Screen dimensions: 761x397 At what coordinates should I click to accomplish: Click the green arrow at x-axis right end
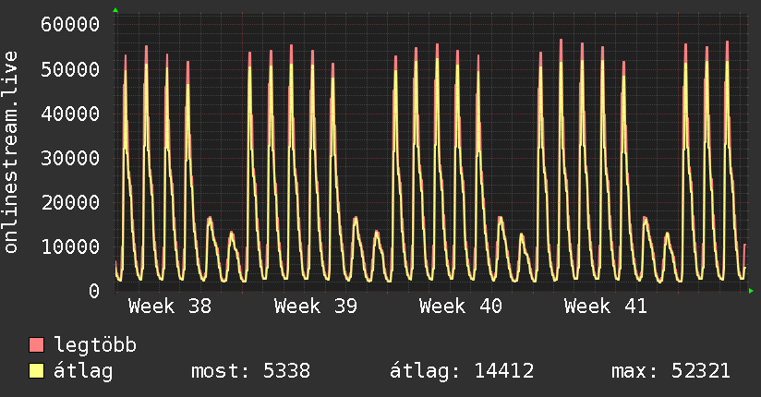tap(752, 291)
